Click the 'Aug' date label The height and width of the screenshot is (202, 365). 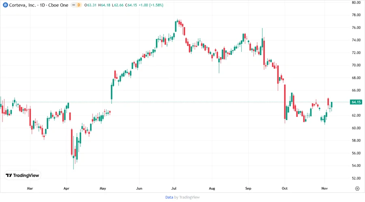pyautogui.click(x=212, y=188)
